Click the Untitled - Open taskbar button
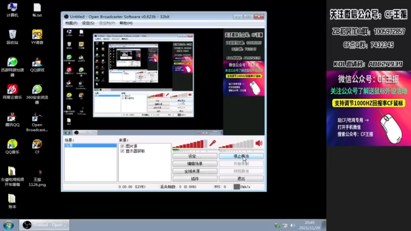The width and height of the screenshot is (411, 231). [44, 225]
